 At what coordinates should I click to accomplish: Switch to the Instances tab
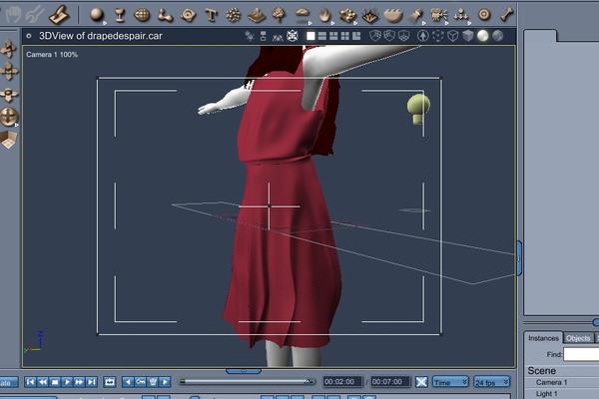point(543,338)
